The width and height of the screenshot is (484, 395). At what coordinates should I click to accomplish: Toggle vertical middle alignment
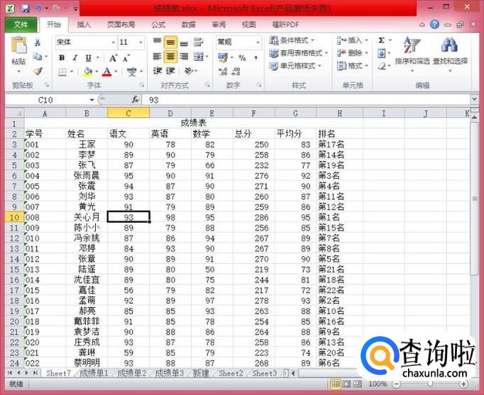170,42
